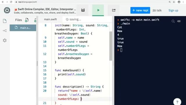Screen dimensions: 186x105
Task: Reload the browser page
Action: point(11,2)
